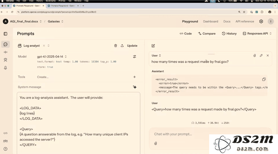Start a new chat with compose icon
Viewport: 278px width, 154px height.
coord(153,46)
